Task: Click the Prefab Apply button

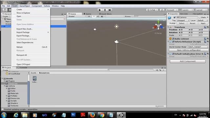Action: (203, 23)
